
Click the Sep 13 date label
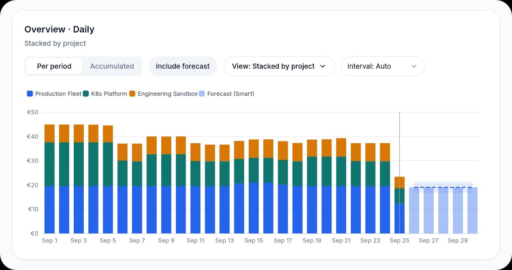tap(225, 241)
